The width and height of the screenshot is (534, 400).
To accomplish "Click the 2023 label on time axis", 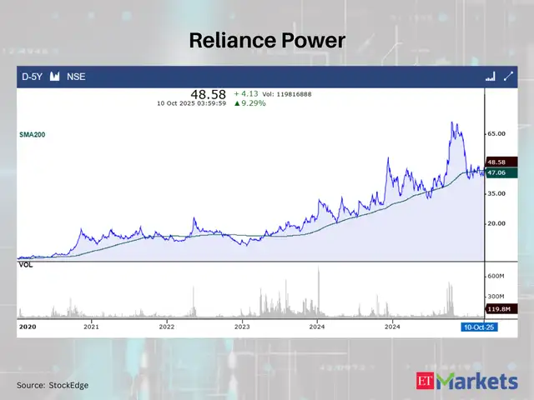I will pos(242,327).
